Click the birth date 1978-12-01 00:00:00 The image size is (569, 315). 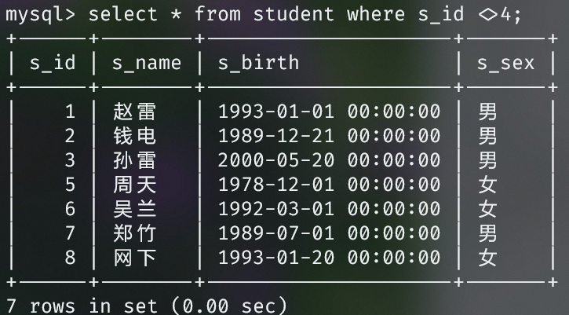click(329, 185)
